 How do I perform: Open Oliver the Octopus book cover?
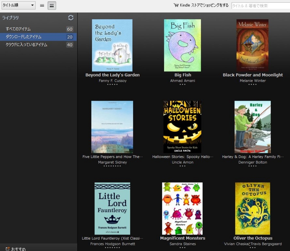(253, 209)
